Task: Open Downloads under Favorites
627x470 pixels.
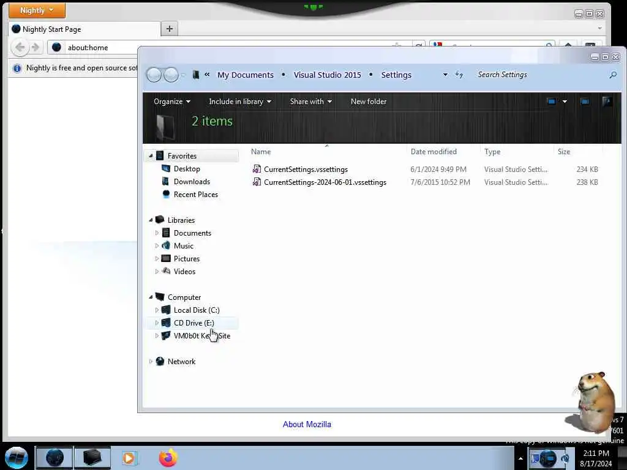Action: pyautogui.click(x=192, y=181)
